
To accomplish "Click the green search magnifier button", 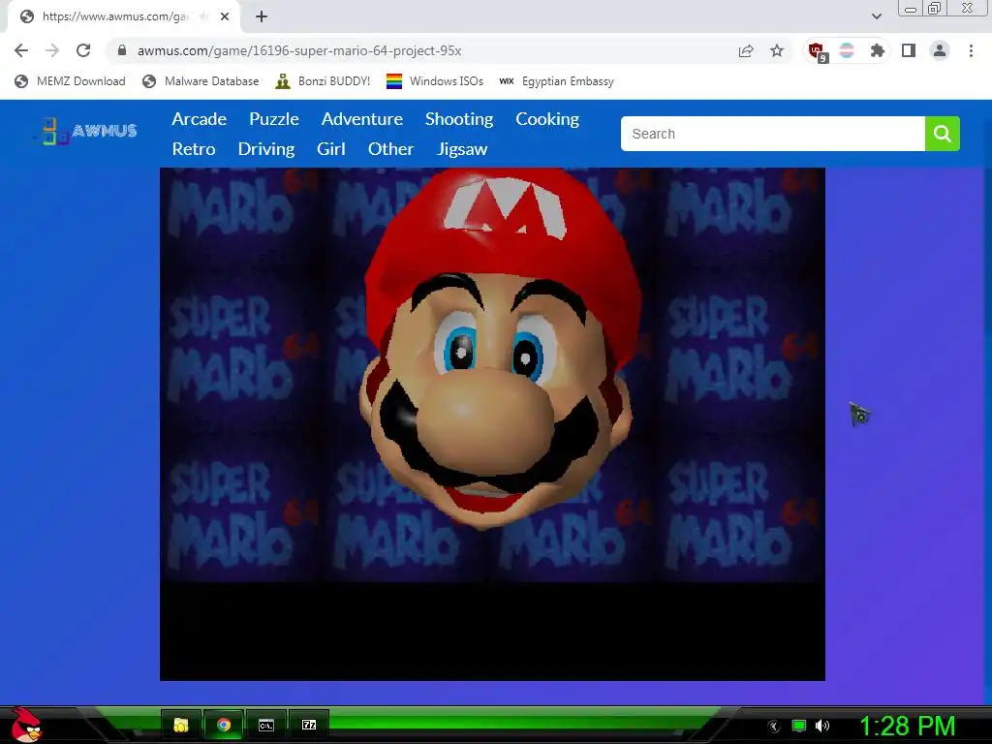I will coord(942,134).
